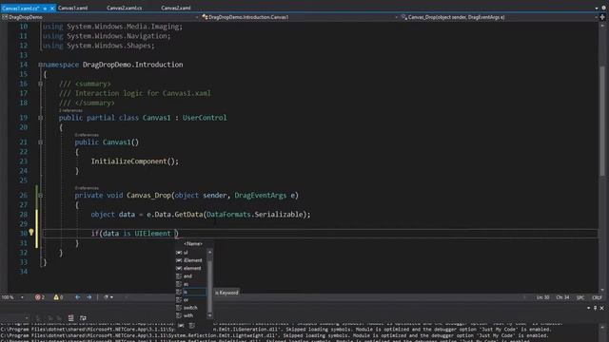
Task: Click CRLF line ending indicator
Action: 597,297
